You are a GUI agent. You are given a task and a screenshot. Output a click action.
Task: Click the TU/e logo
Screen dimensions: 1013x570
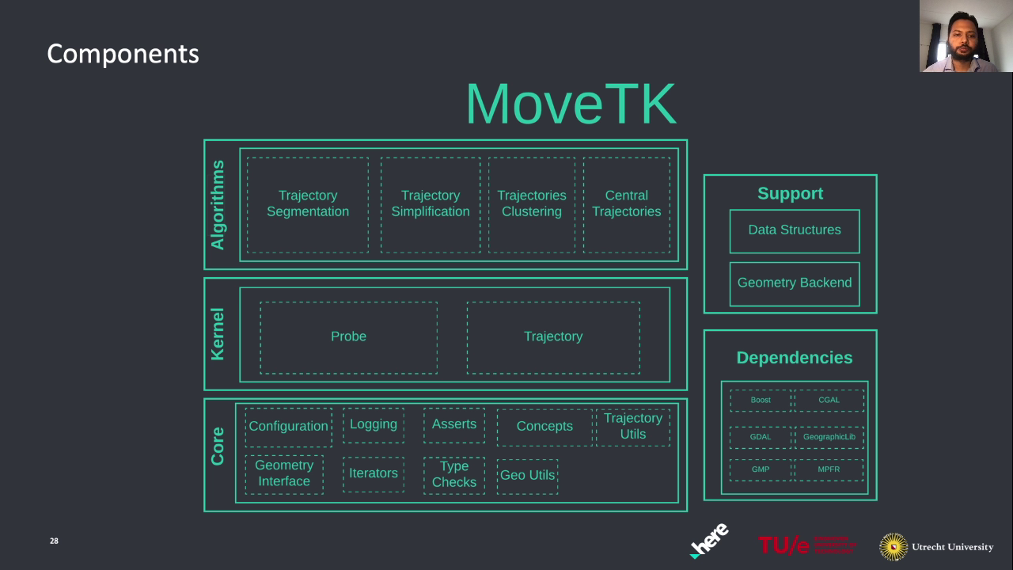[x=806, y=545]
